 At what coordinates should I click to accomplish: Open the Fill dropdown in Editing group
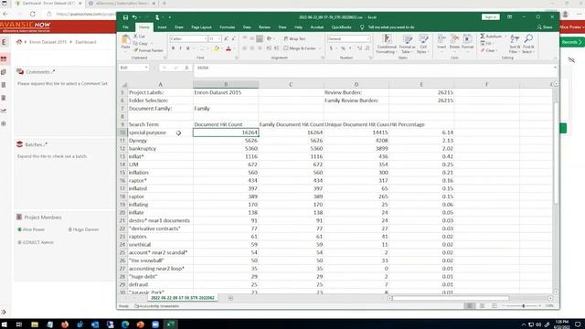pos(486,44)
